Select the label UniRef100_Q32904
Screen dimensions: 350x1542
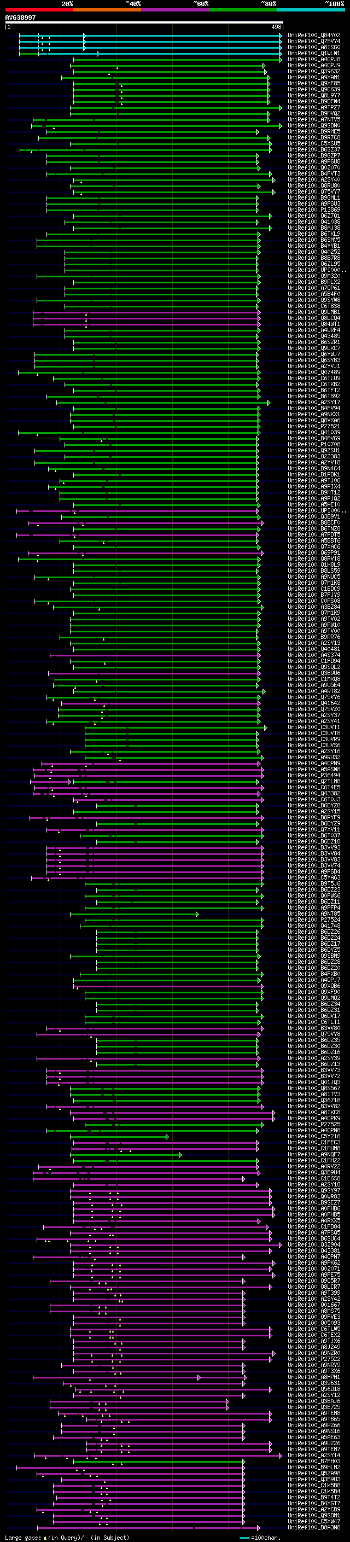314,1245
